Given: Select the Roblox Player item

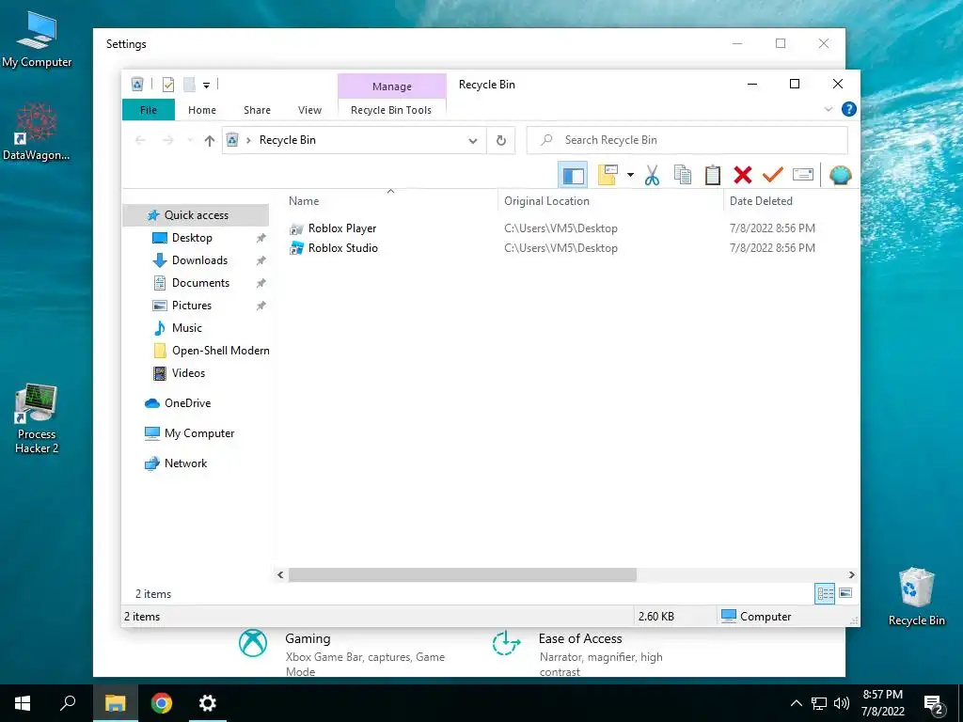Looking at the screenshot, I should click(342, 228).
